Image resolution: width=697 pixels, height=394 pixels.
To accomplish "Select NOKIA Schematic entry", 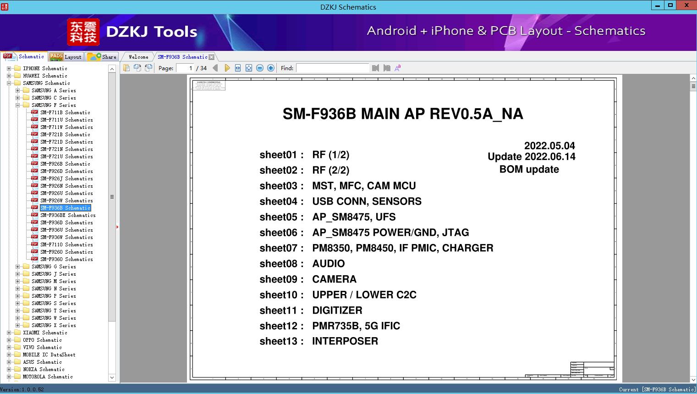I will point(44,369).
